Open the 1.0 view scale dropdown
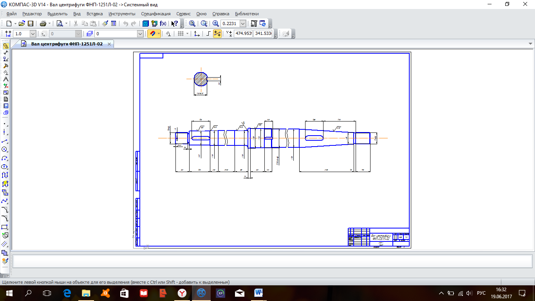 tap(33, 34)
